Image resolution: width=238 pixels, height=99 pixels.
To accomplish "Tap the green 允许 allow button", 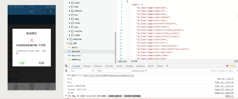I will coord(22,63).
